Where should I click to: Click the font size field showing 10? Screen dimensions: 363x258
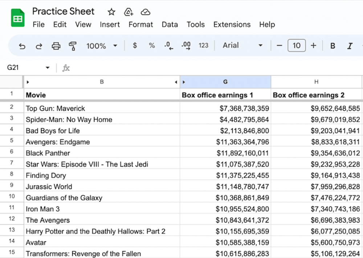[x=297, y=45]
